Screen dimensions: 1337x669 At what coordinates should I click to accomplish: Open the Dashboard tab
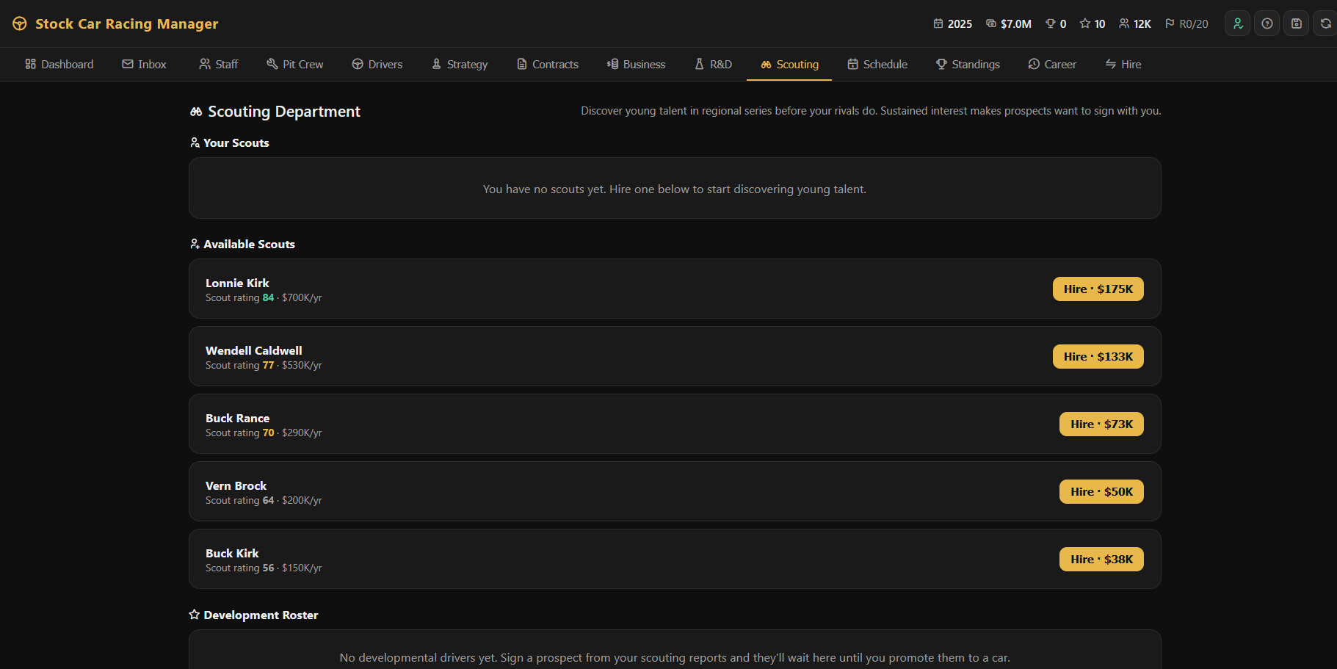point(59,64)
